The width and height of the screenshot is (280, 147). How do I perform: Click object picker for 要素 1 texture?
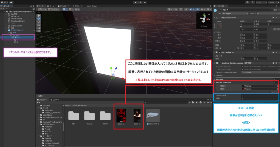(278, 89)
